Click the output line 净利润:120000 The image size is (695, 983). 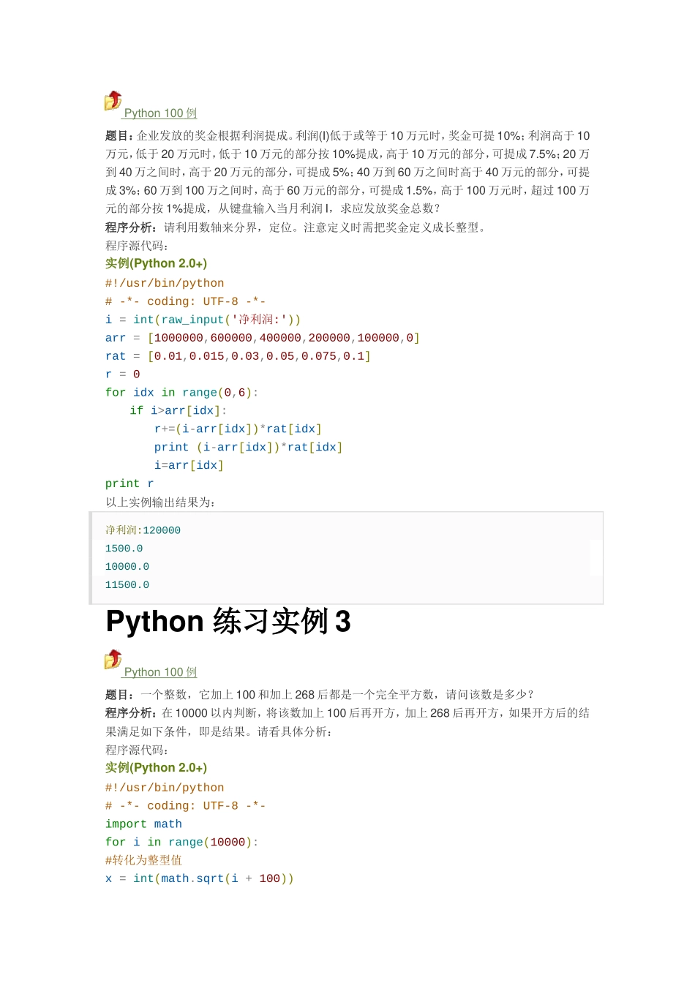click(x=143, y=530)
